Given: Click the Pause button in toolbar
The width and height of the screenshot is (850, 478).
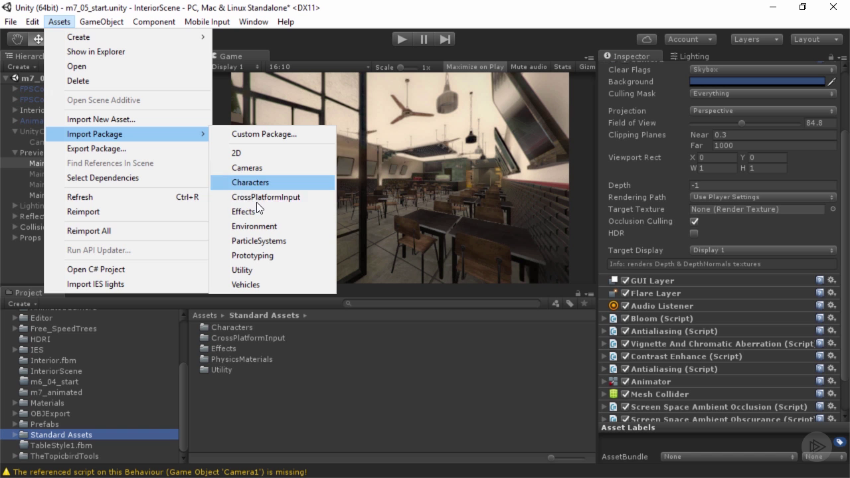Looking at the screenshot, I should click(424, 39).
